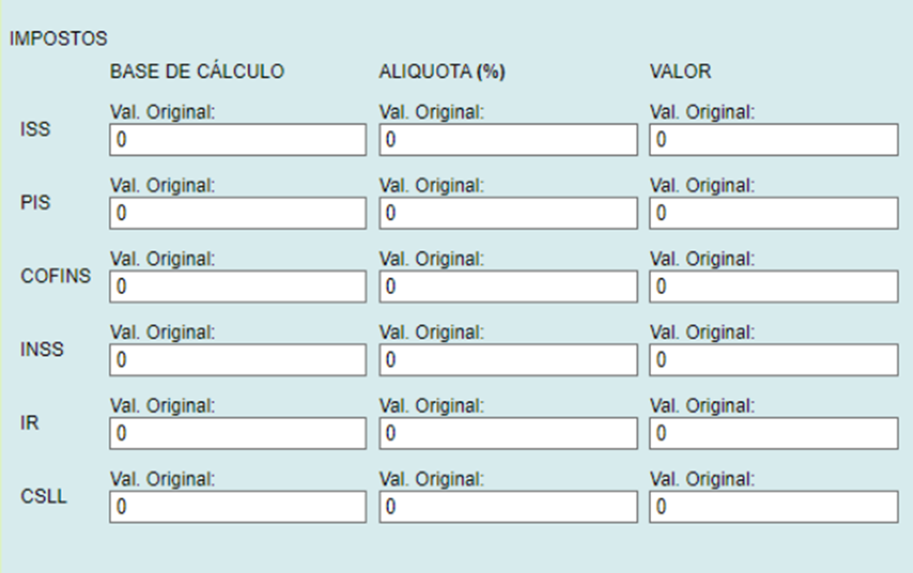Click the PIS valor input box
Screen dimensions: 913x573
(x=774, y=214)
